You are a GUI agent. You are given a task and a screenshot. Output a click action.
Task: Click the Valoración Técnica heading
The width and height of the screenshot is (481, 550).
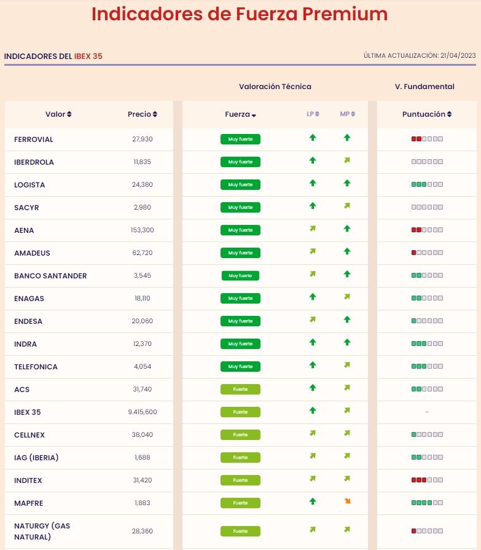click(x=275, y=87)
